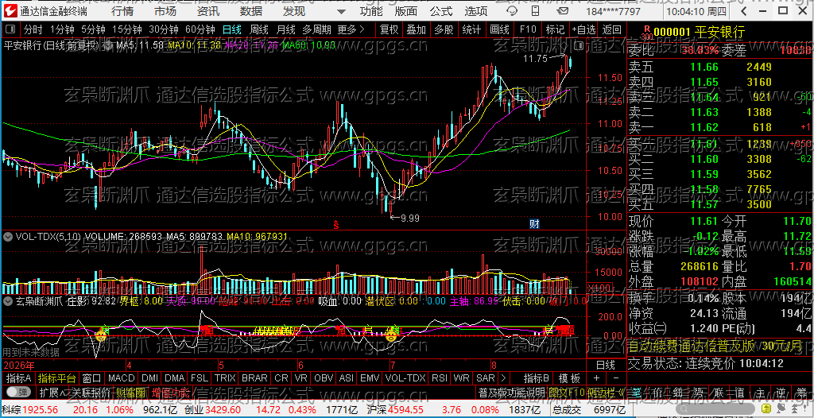
Task: Toggle 复权 price adjustment
Action: (x=389, y=29)
